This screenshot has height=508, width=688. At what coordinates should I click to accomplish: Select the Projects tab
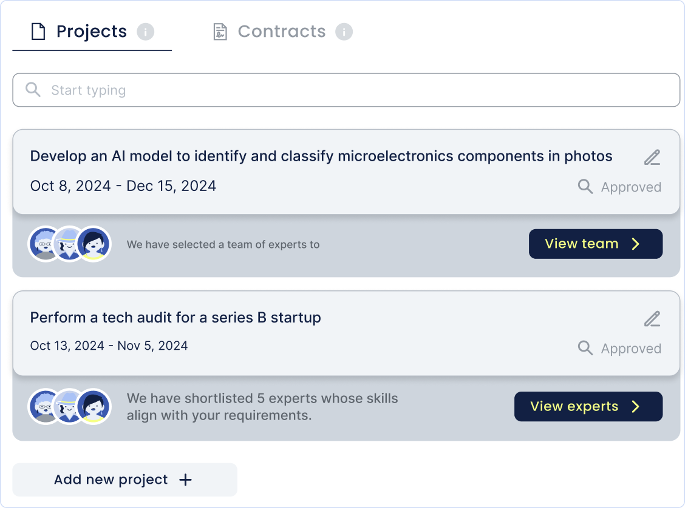[x=91, y=32]
